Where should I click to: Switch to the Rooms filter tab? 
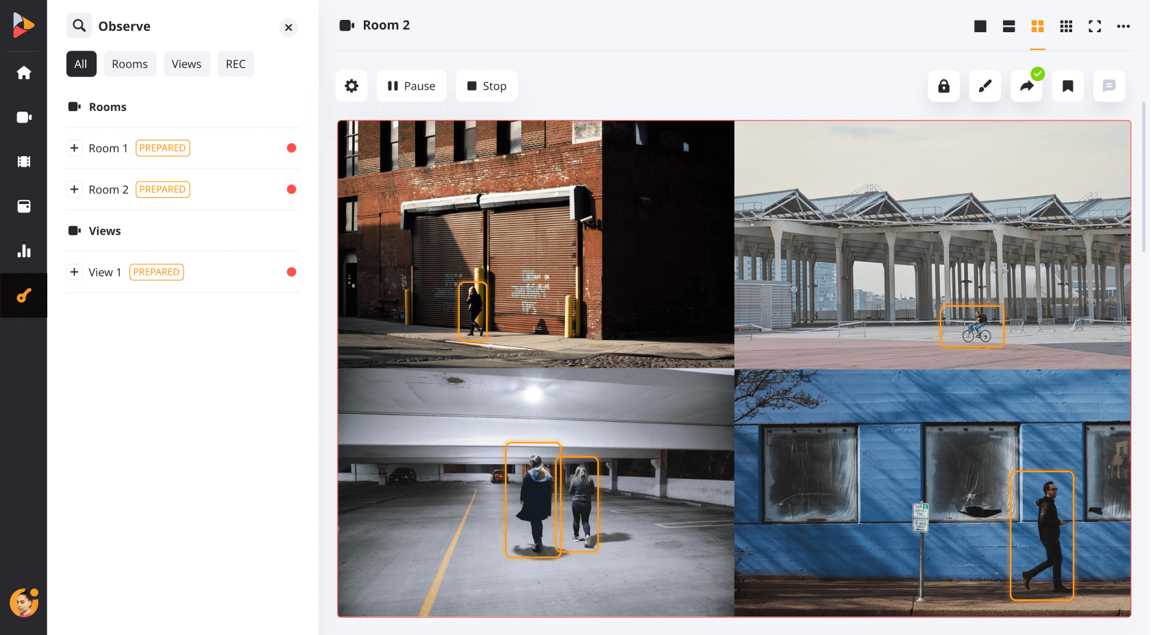129,64
